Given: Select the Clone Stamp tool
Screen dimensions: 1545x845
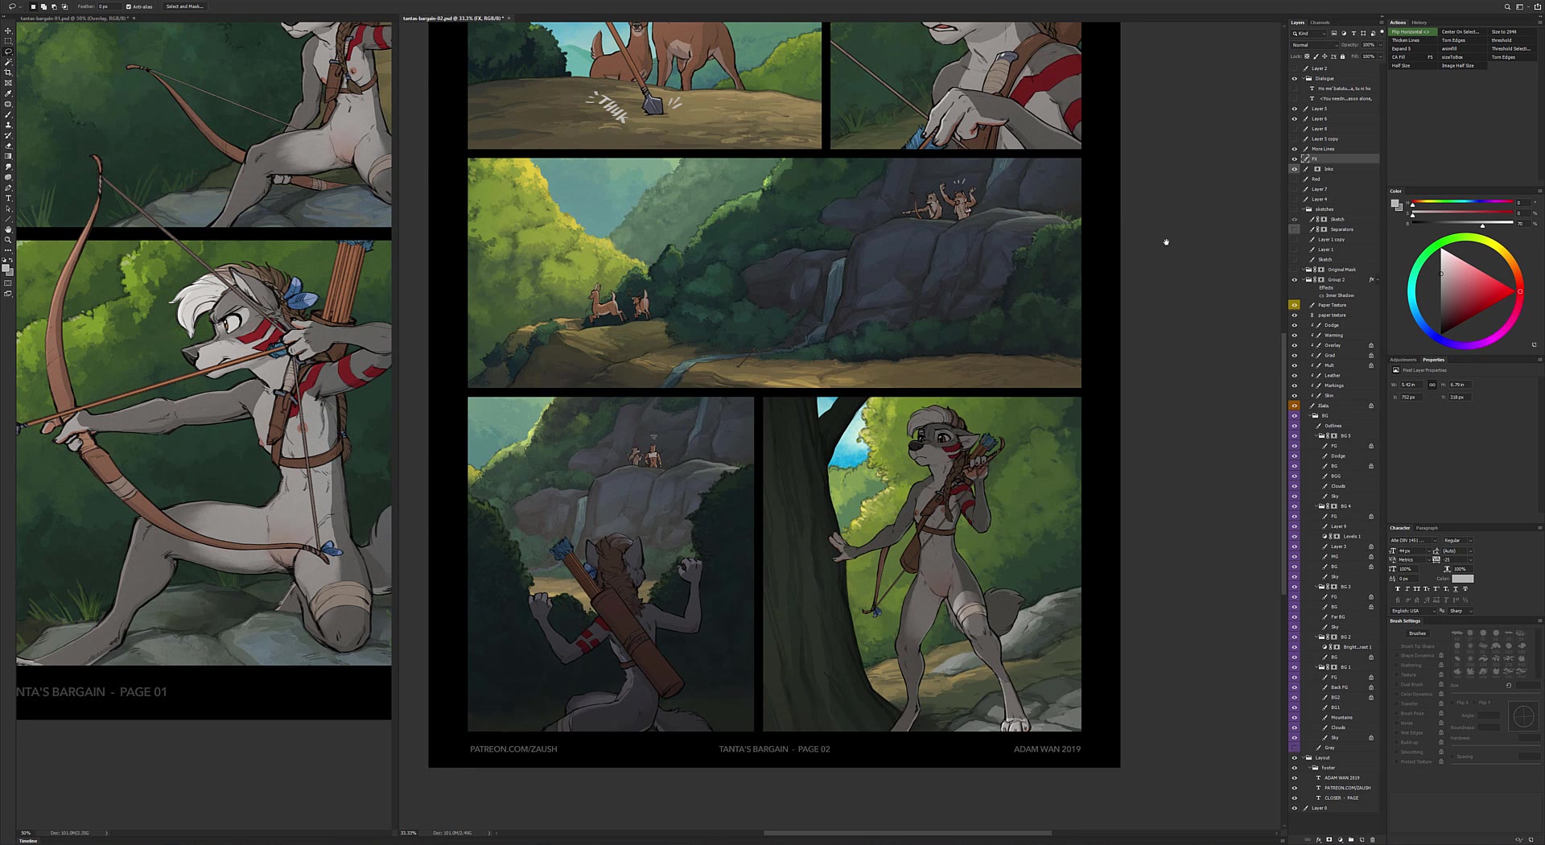Looking at the screenshot, I should click(8, 125).
